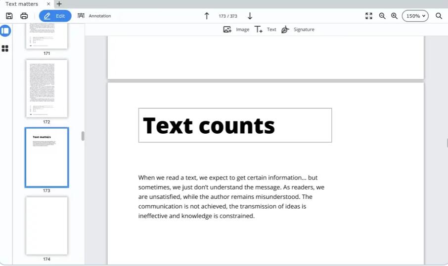Go to next page arrow
Viewport: 448px width, 266px height.
click(x=250, y=16)
